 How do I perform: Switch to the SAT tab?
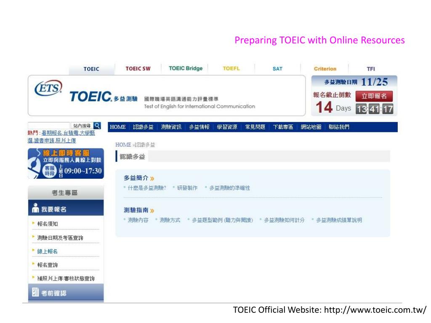[277, 69]
